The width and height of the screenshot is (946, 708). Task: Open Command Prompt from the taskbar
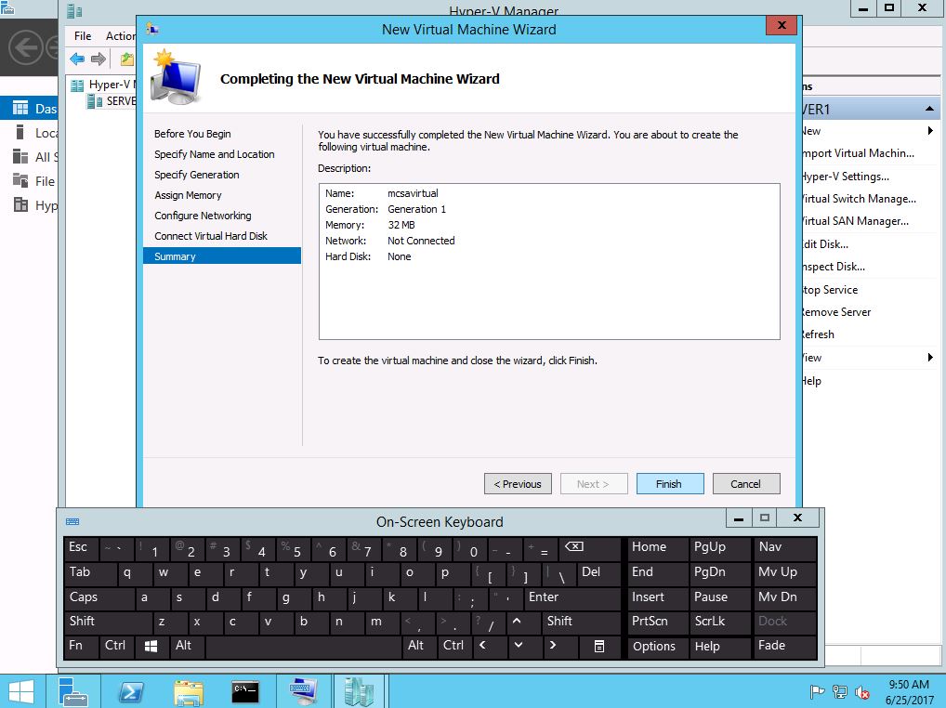pos(245,691)
